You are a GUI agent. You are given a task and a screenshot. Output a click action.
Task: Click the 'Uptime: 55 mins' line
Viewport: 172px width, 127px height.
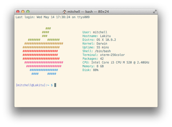point(96,47)
